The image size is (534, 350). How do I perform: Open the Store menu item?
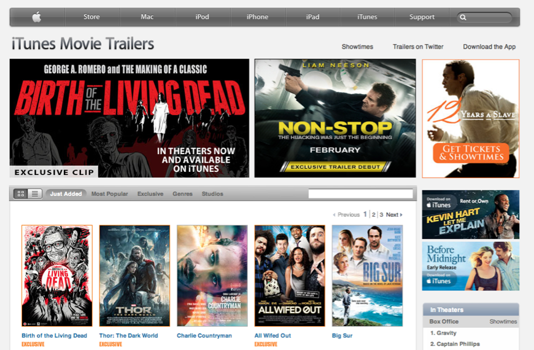(x=91, y=17)
